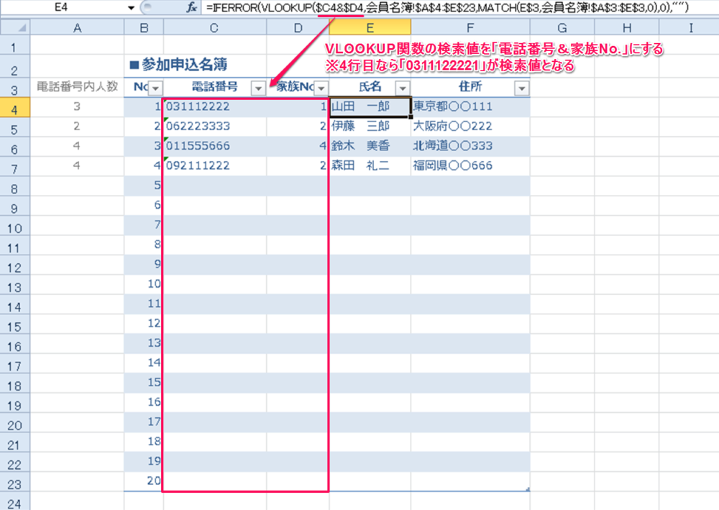Open the 住所 column filter dropdown

click(x=521, y=88)
